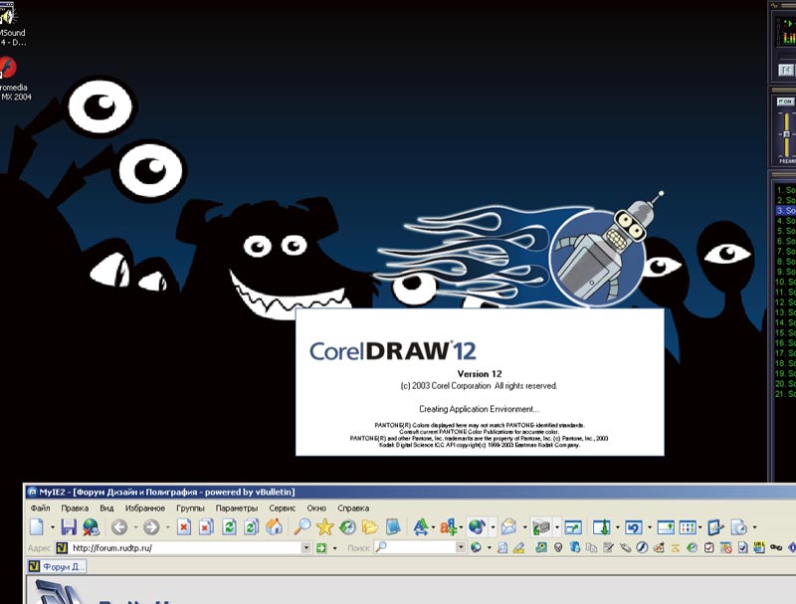This screenshot has width=796, height=604.
Task: Select playlist track 3 in the player
Action: [785, 210]
